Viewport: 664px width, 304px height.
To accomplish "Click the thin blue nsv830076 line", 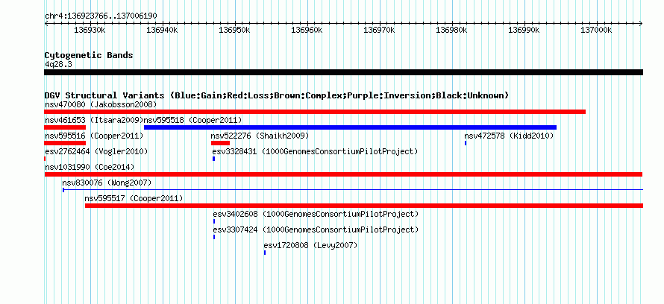I will coord(353,190).
